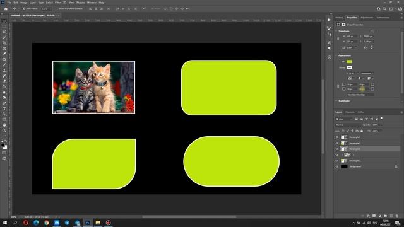Open the Auto-Select Layer dropdown
The height and width of the screenshot is (227, 404).
coord(46,9)
